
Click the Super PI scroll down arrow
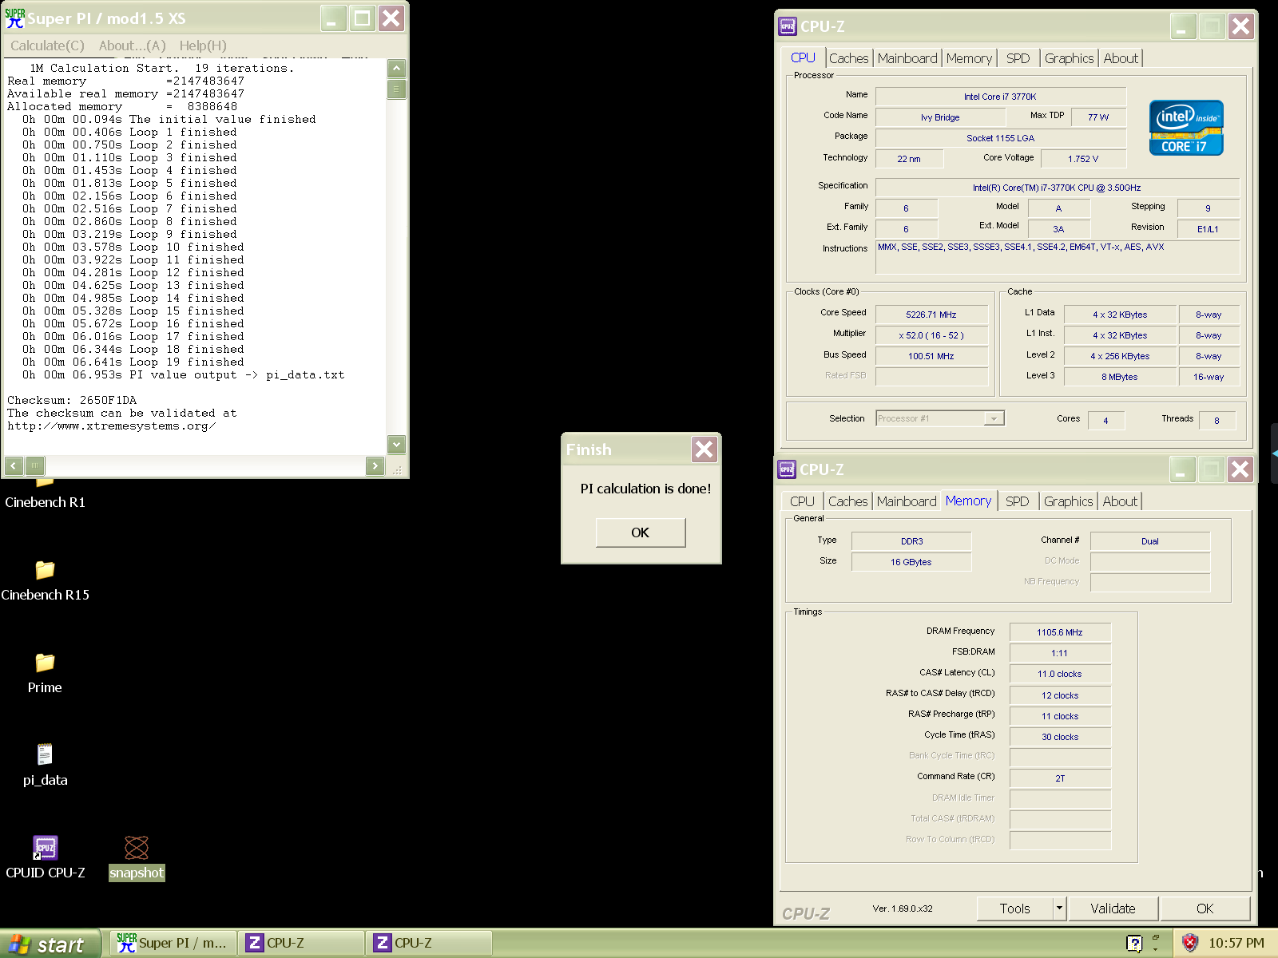point(397,444)
